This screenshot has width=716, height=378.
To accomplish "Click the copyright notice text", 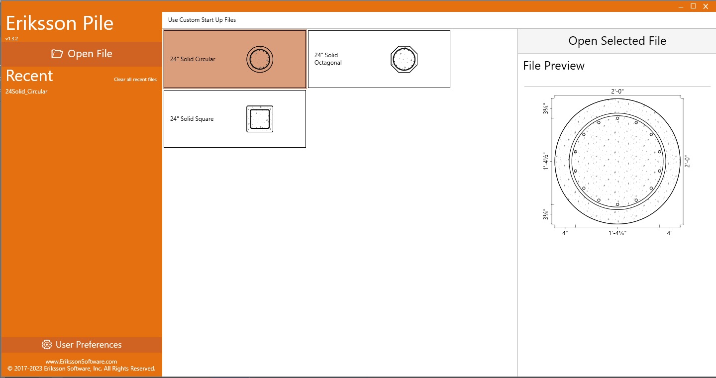I will coord(81,369).
